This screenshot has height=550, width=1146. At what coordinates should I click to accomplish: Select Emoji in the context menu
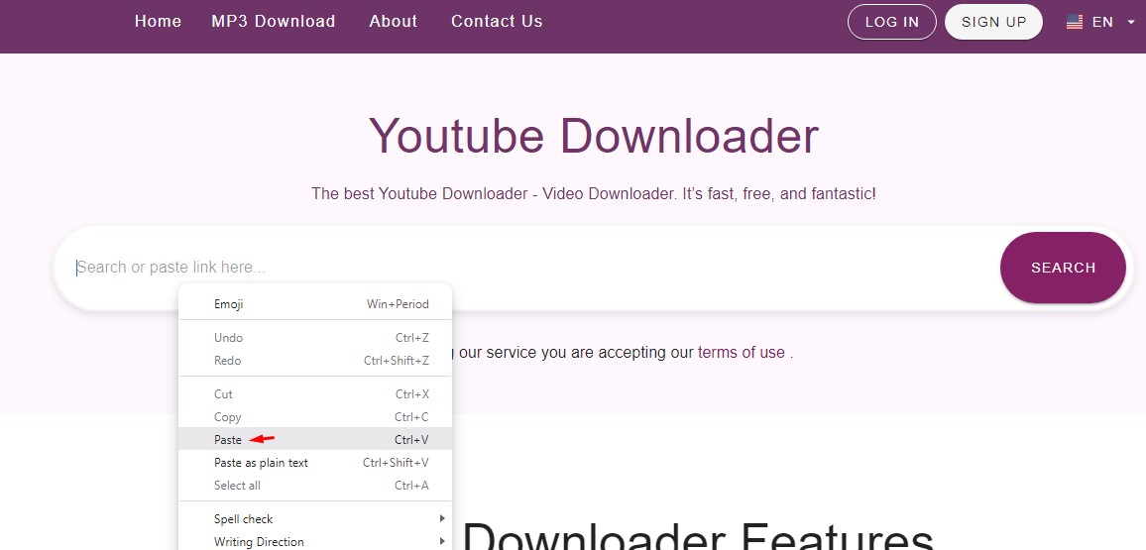[229, 304]
